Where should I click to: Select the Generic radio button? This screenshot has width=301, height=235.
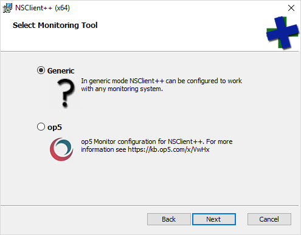pos(41,70)
